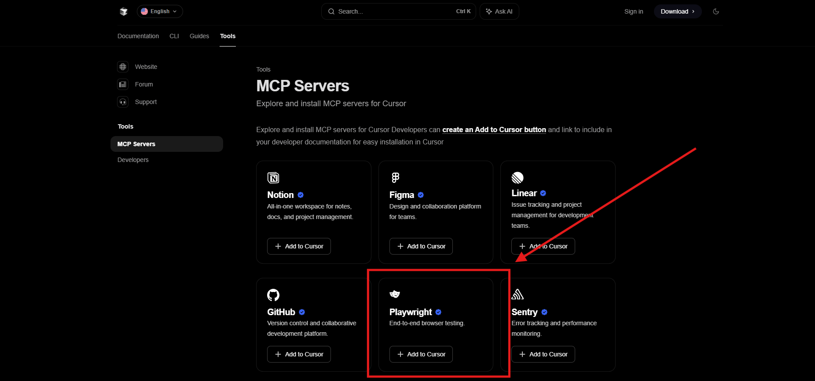Image resolution: width=815 pixels, height=381 pixels.
Task: Open the Ask AI assistant
Action: [499, 11]
